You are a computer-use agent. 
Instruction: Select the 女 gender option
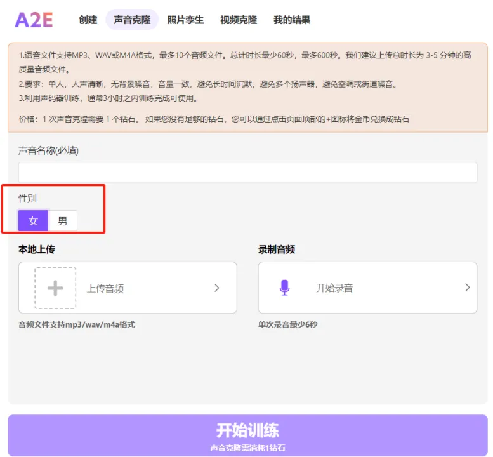tap(33, 220)
